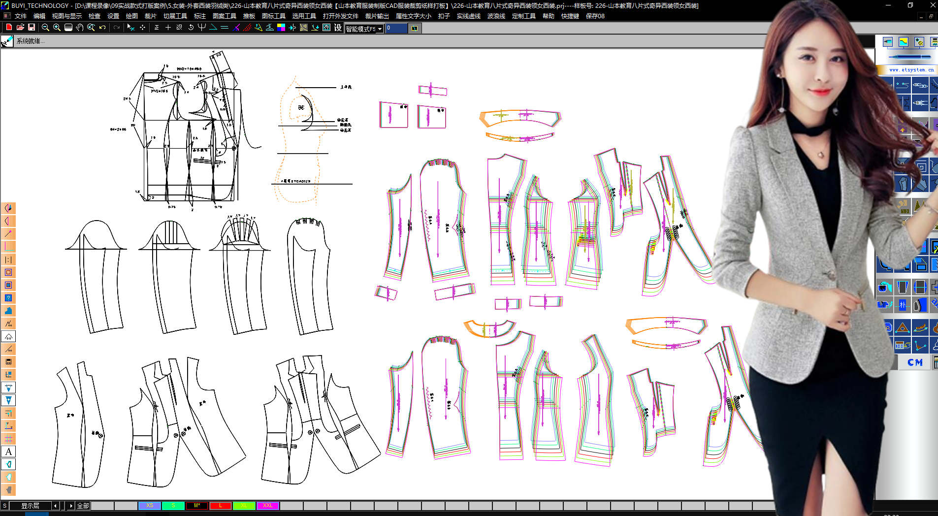Open the 文件 menu

(21, 16)
